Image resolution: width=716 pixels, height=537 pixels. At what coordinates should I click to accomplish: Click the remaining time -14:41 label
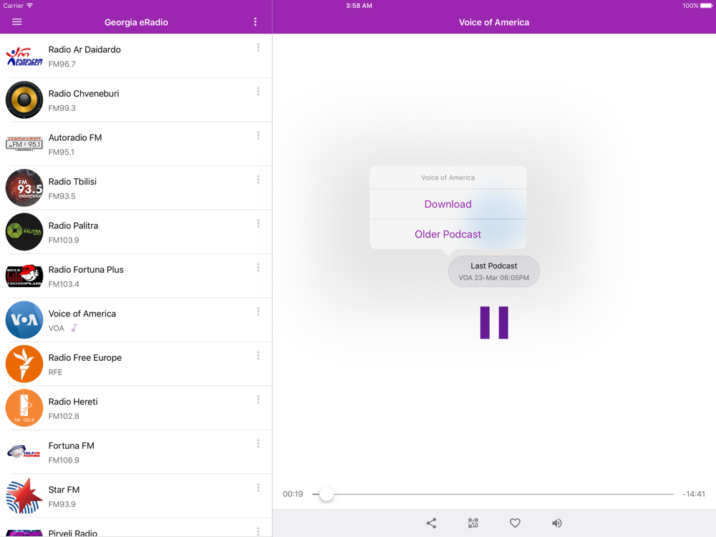[694, 494]
